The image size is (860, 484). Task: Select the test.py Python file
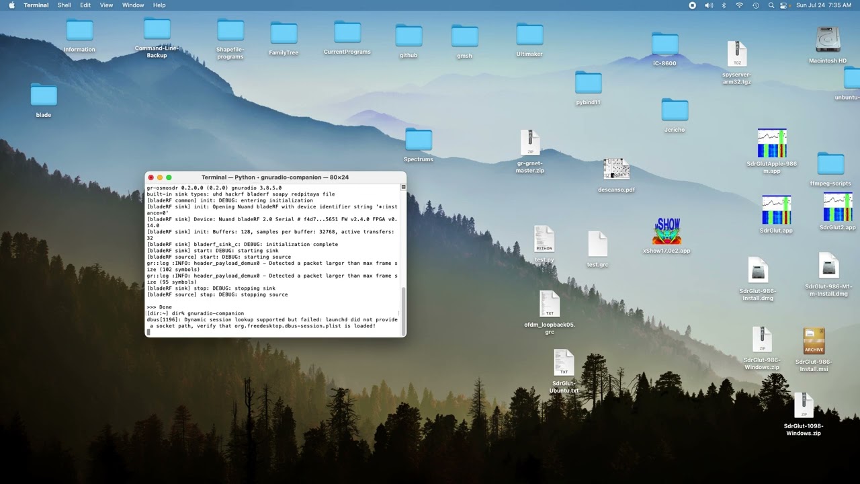544,240
